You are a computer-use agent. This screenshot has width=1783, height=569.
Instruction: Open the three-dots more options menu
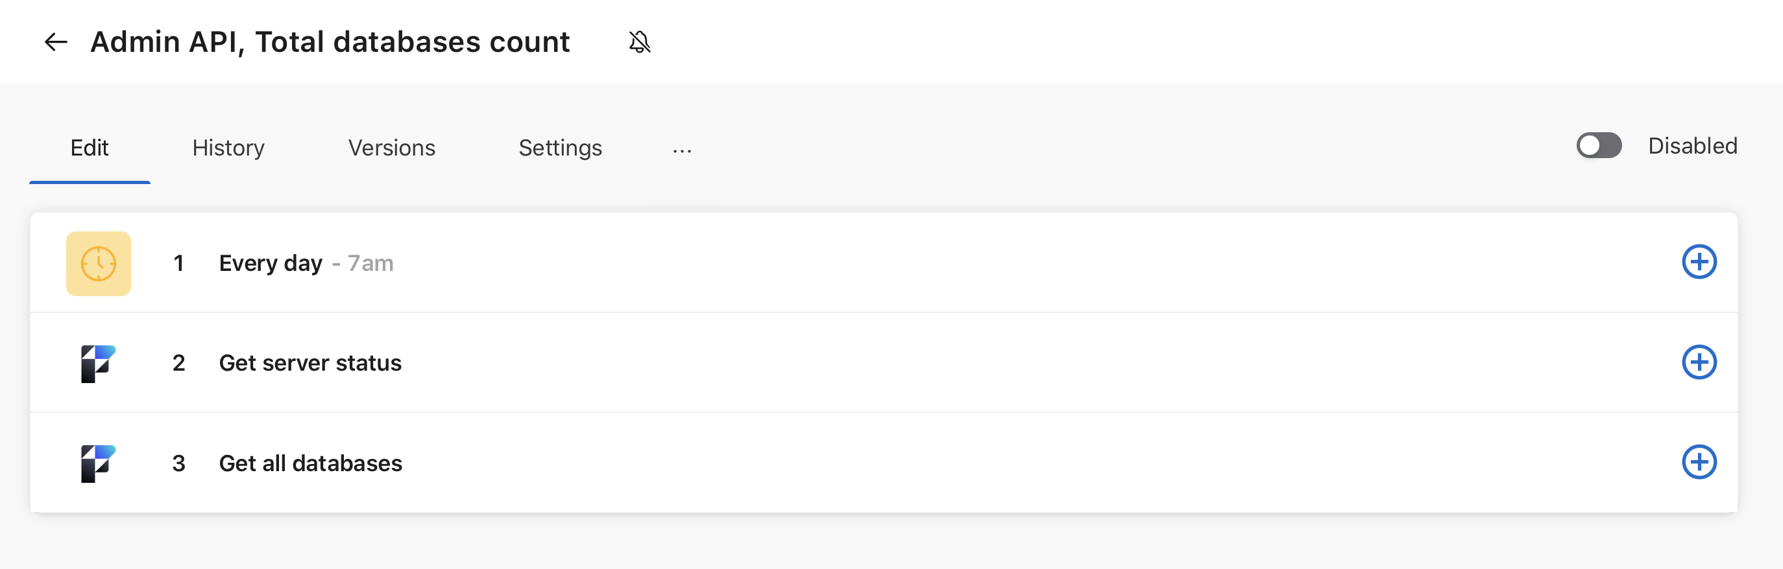[x=682, y=149]
